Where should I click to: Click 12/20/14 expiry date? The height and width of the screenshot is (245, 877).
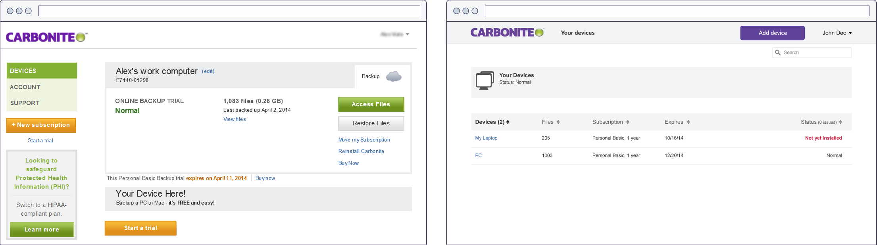tap(674, 155)
